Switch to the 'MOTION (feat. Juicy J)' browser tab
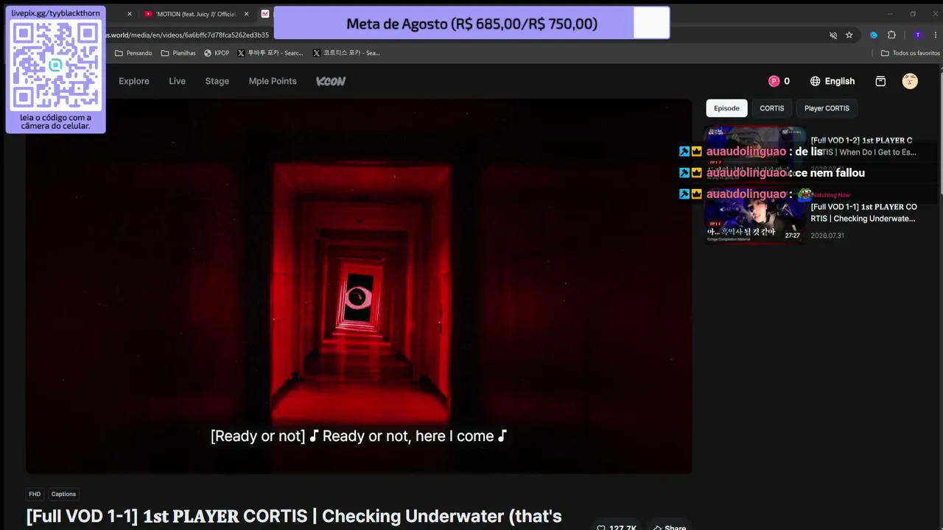 [195, 14]
